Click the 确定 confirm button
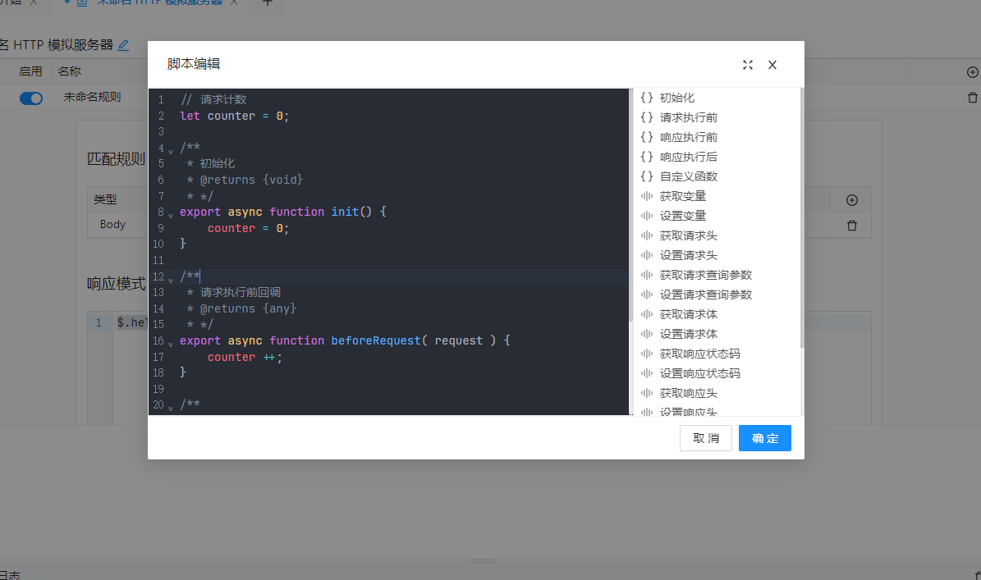 [x=764, y=438]
